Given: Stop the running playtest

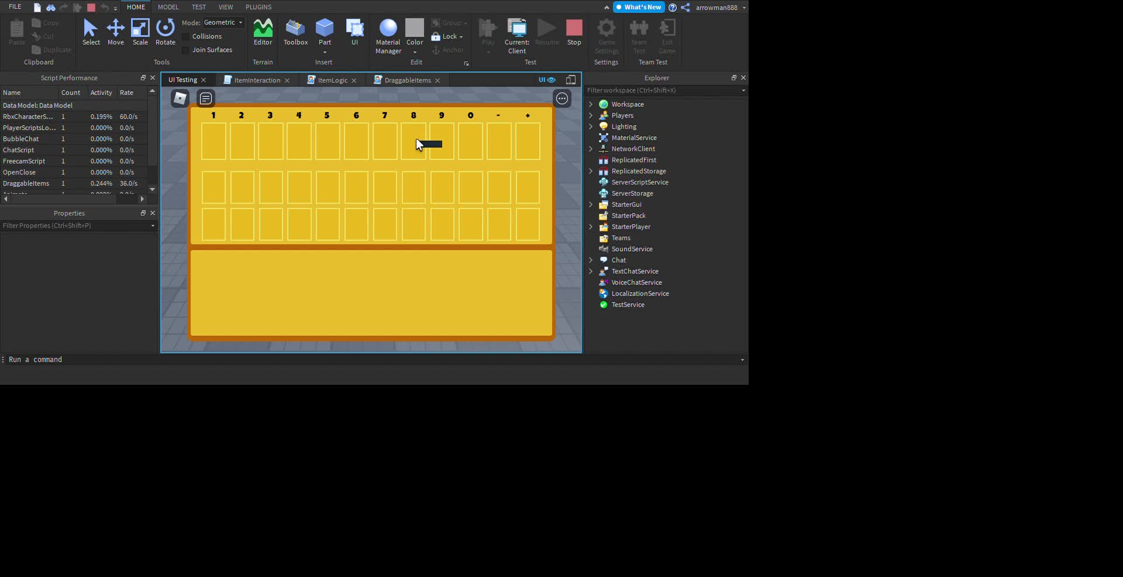Looking at the screenshot, I should [x=574, y=32].
